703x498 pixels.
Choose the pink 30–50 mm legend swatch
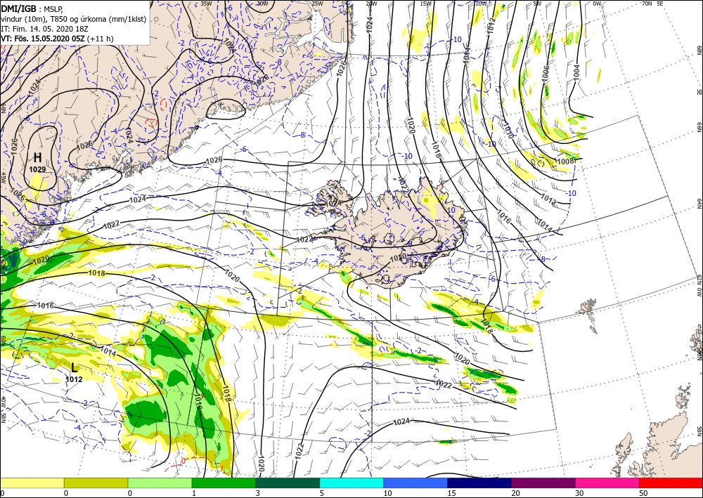(607, 483)
